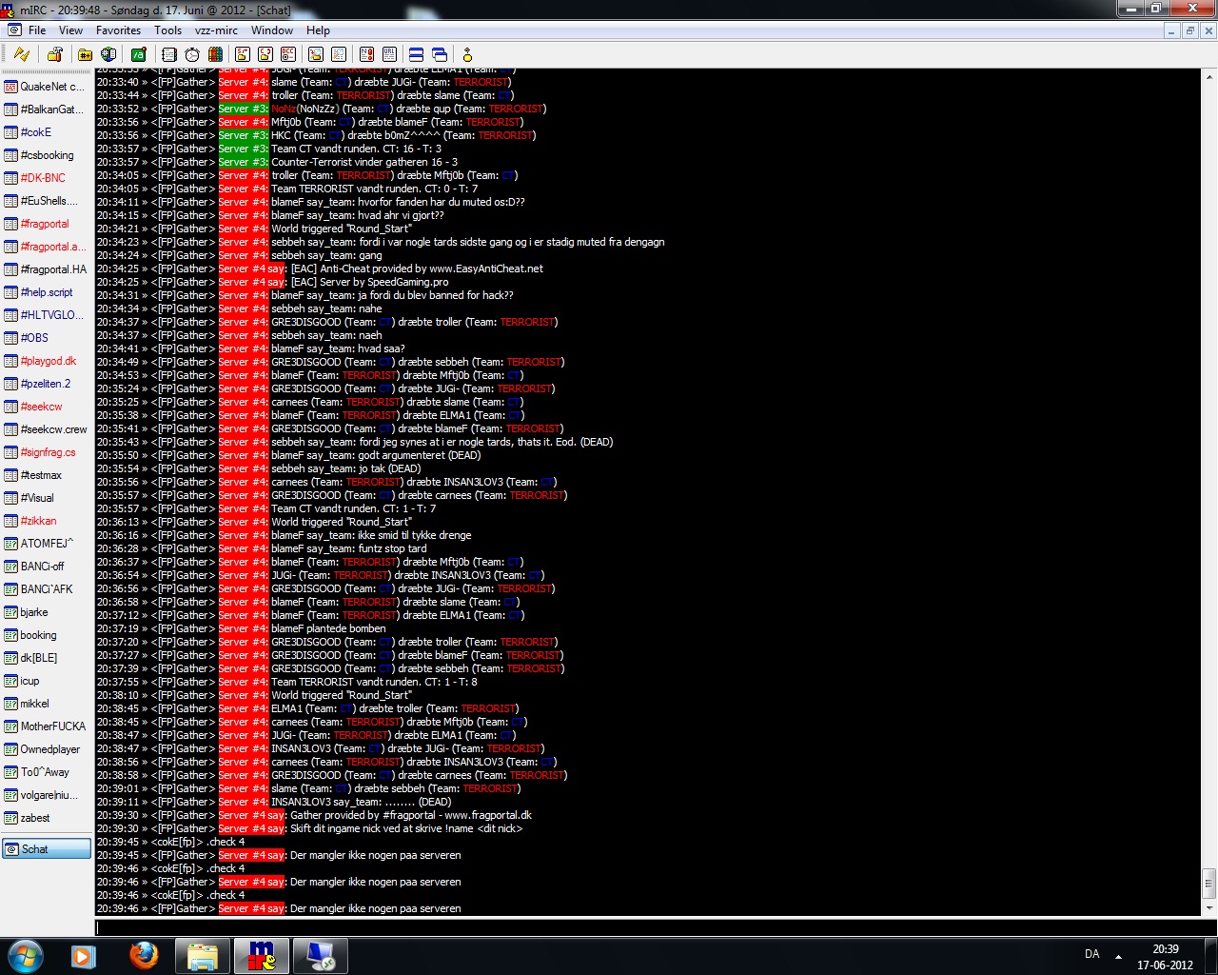Click the mIRC system menu icon beside File
The image size is (1218, 975).
[14, 30]
